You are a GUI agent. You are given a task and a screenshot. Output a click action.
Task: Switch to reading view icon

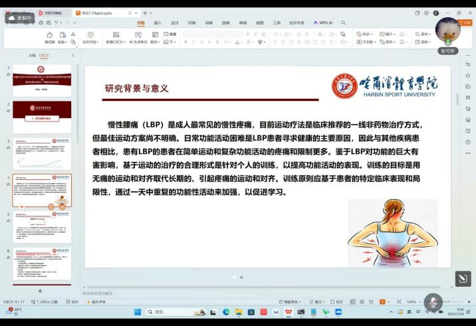pos(371,301)
